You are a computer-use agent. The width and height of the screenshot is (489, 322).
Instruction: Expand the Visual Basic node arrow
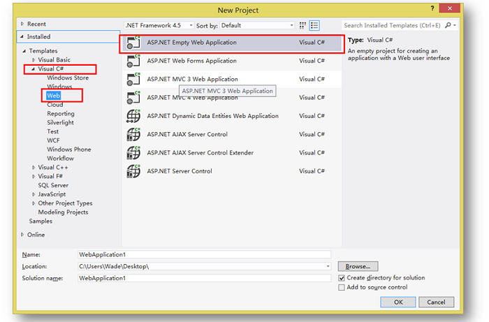[34, 60]
